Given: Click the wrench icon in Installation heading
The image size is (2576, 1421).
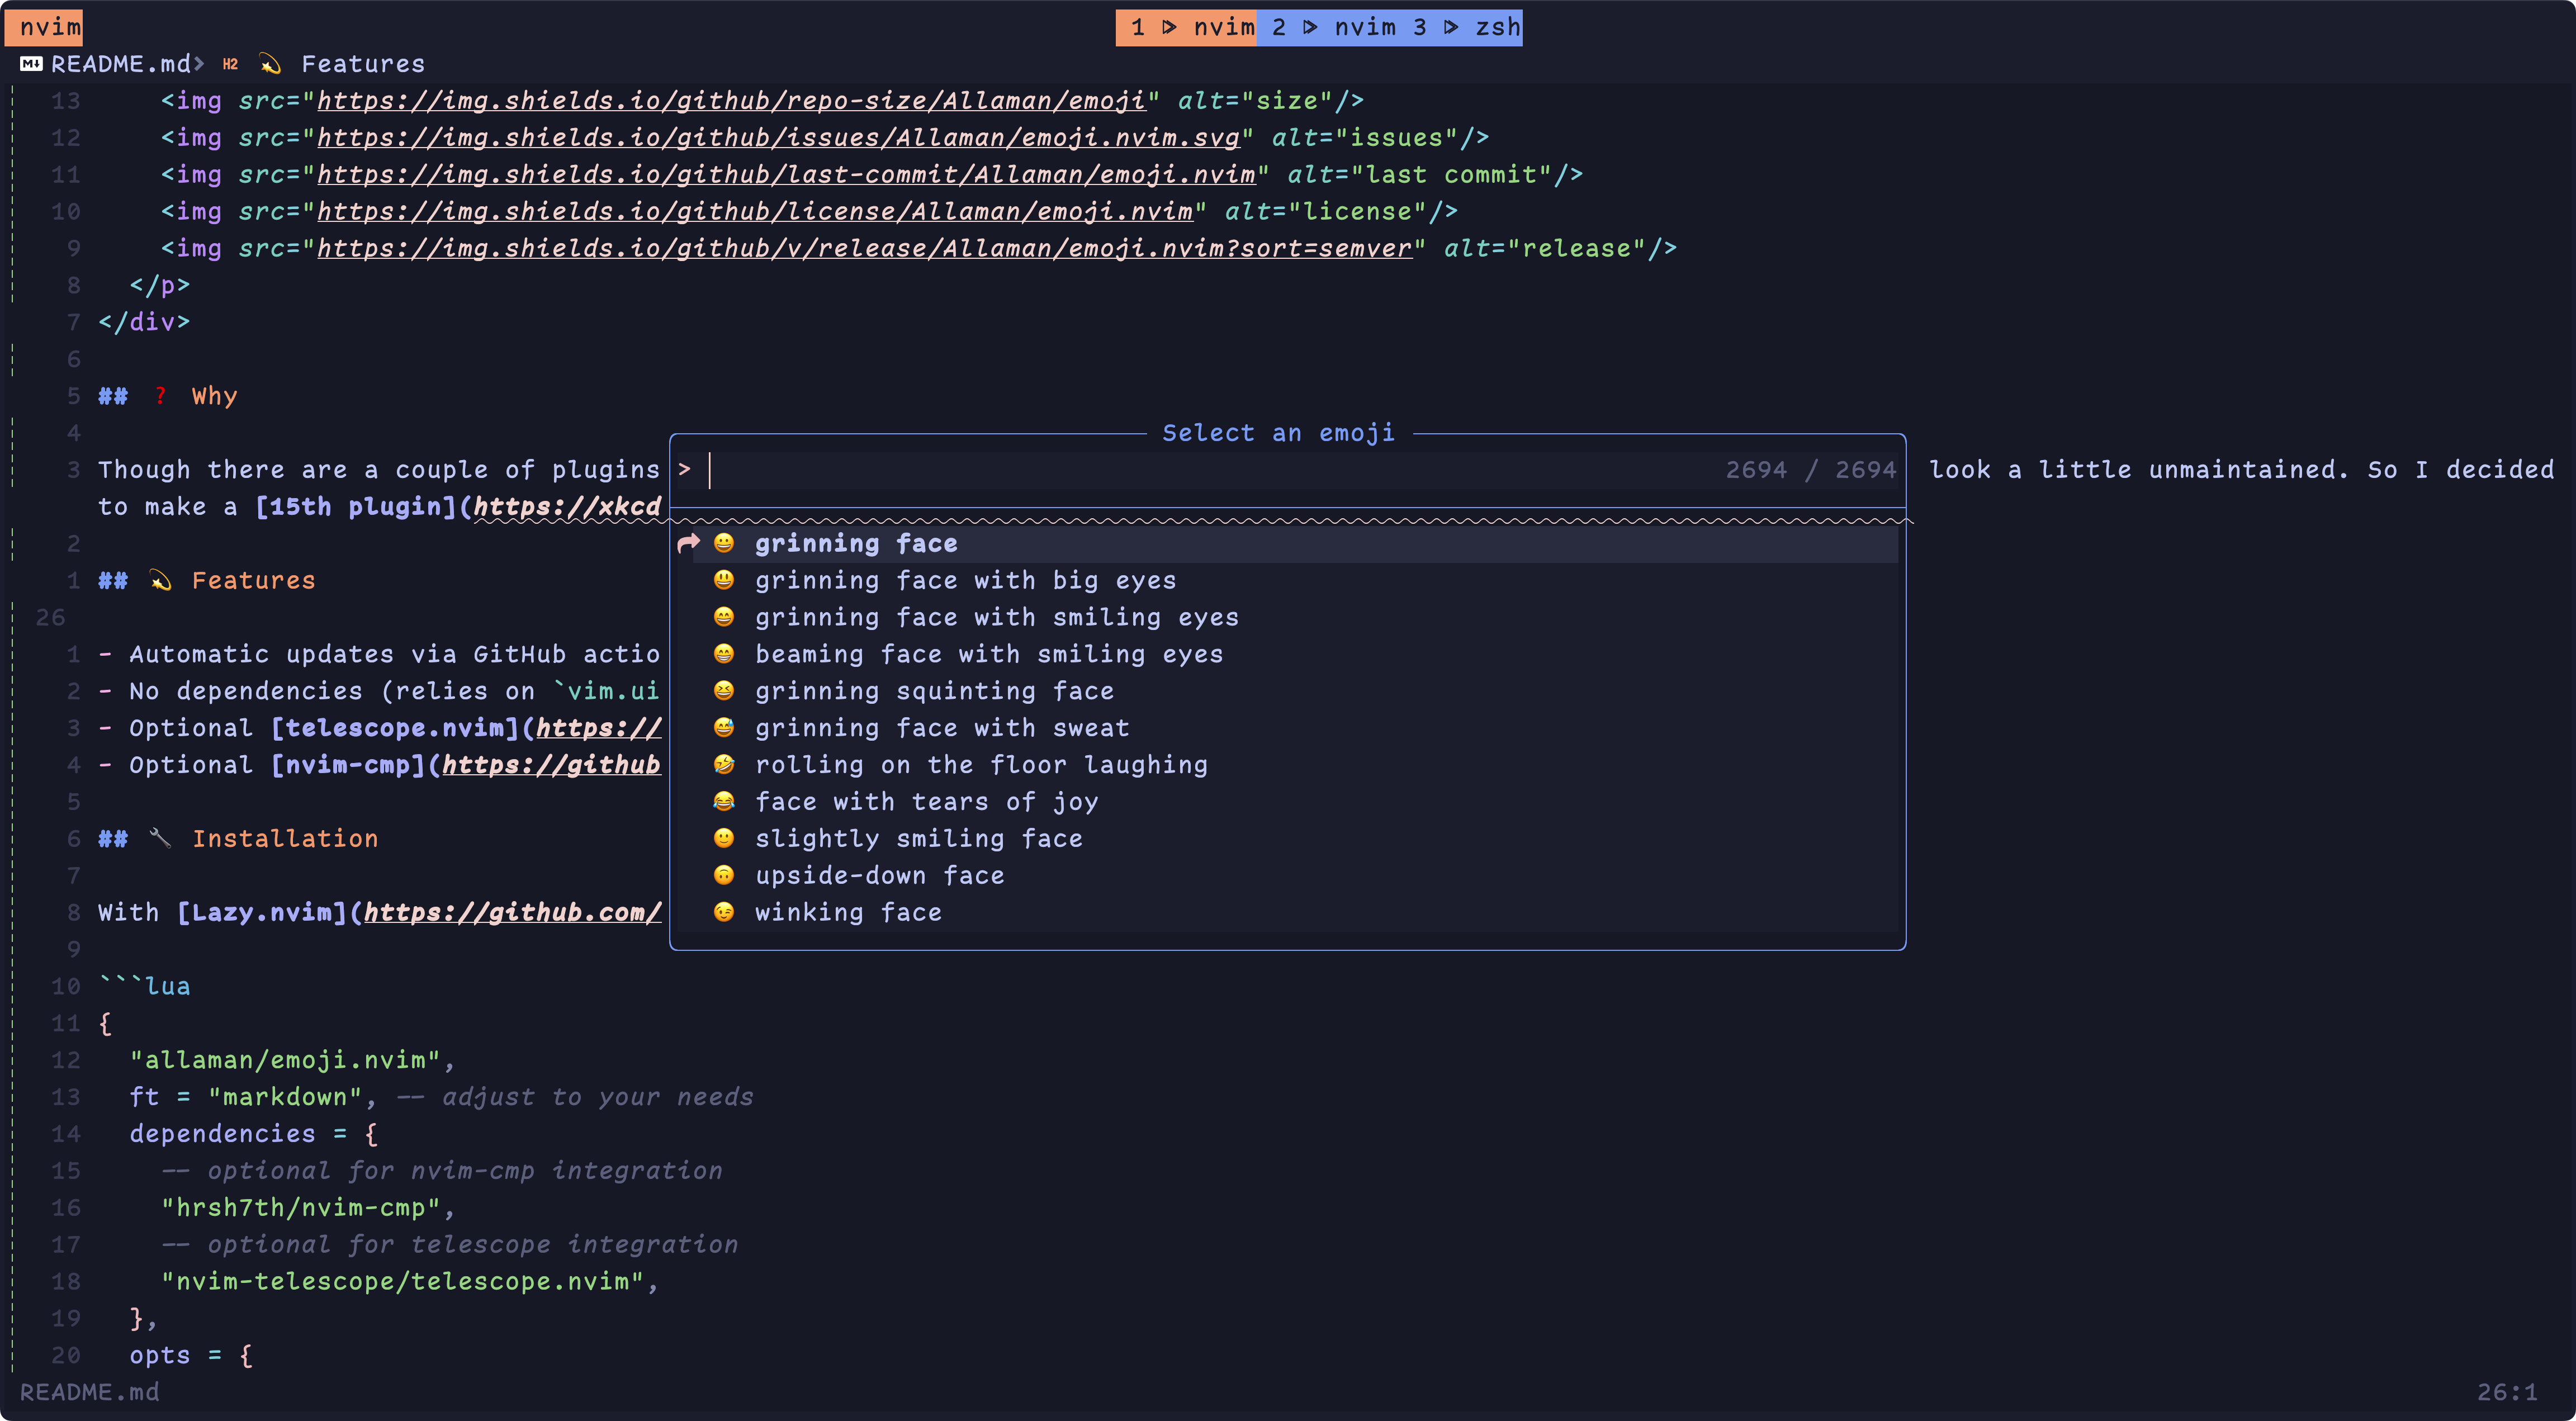Looking at the screenshot, I should pyautogui.click(x=160, y=838).
